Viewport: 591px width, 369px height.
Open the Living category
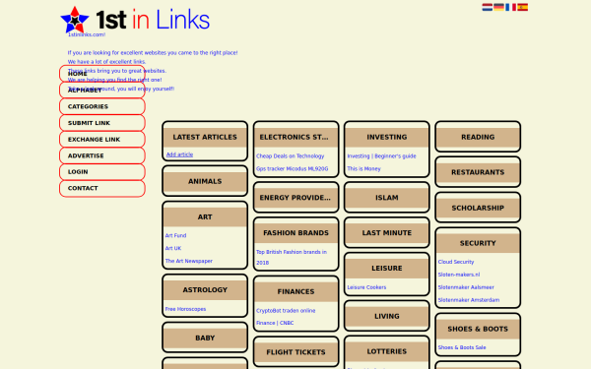click(387, 316)
